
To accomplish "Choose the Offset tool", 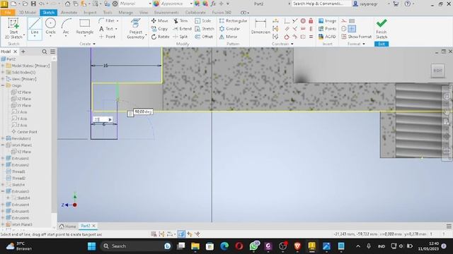I will click(204, 37).
